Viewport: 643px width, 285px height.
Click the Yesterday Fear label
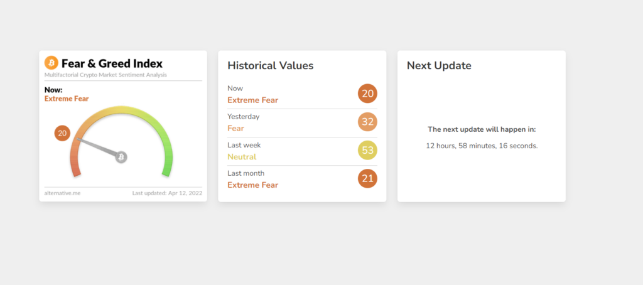[235, 128]
